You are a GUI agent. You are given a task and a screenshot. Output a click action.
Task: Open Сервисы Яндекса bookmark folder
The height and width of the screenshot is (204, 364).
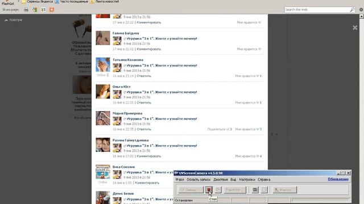tap(37, 2)
